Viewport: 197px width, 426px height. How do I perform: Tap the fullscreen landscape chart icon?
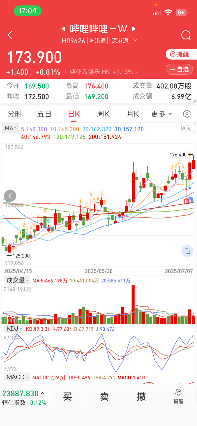[187, 251]
